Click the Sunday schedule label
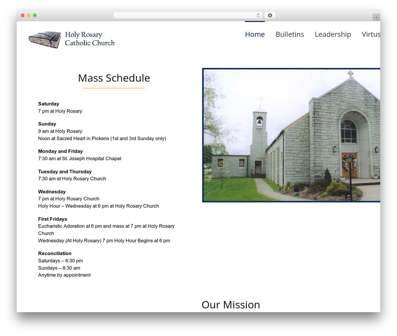The image size is (397, 336). click(47, 124)
